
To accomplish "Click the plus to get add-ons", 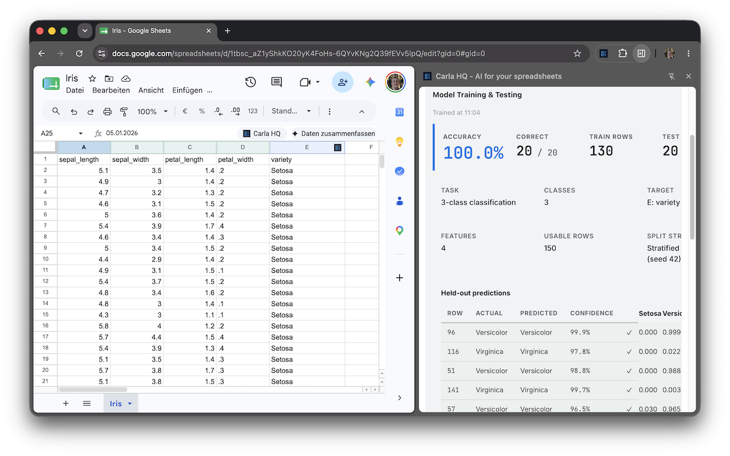I will click(399, 278).
